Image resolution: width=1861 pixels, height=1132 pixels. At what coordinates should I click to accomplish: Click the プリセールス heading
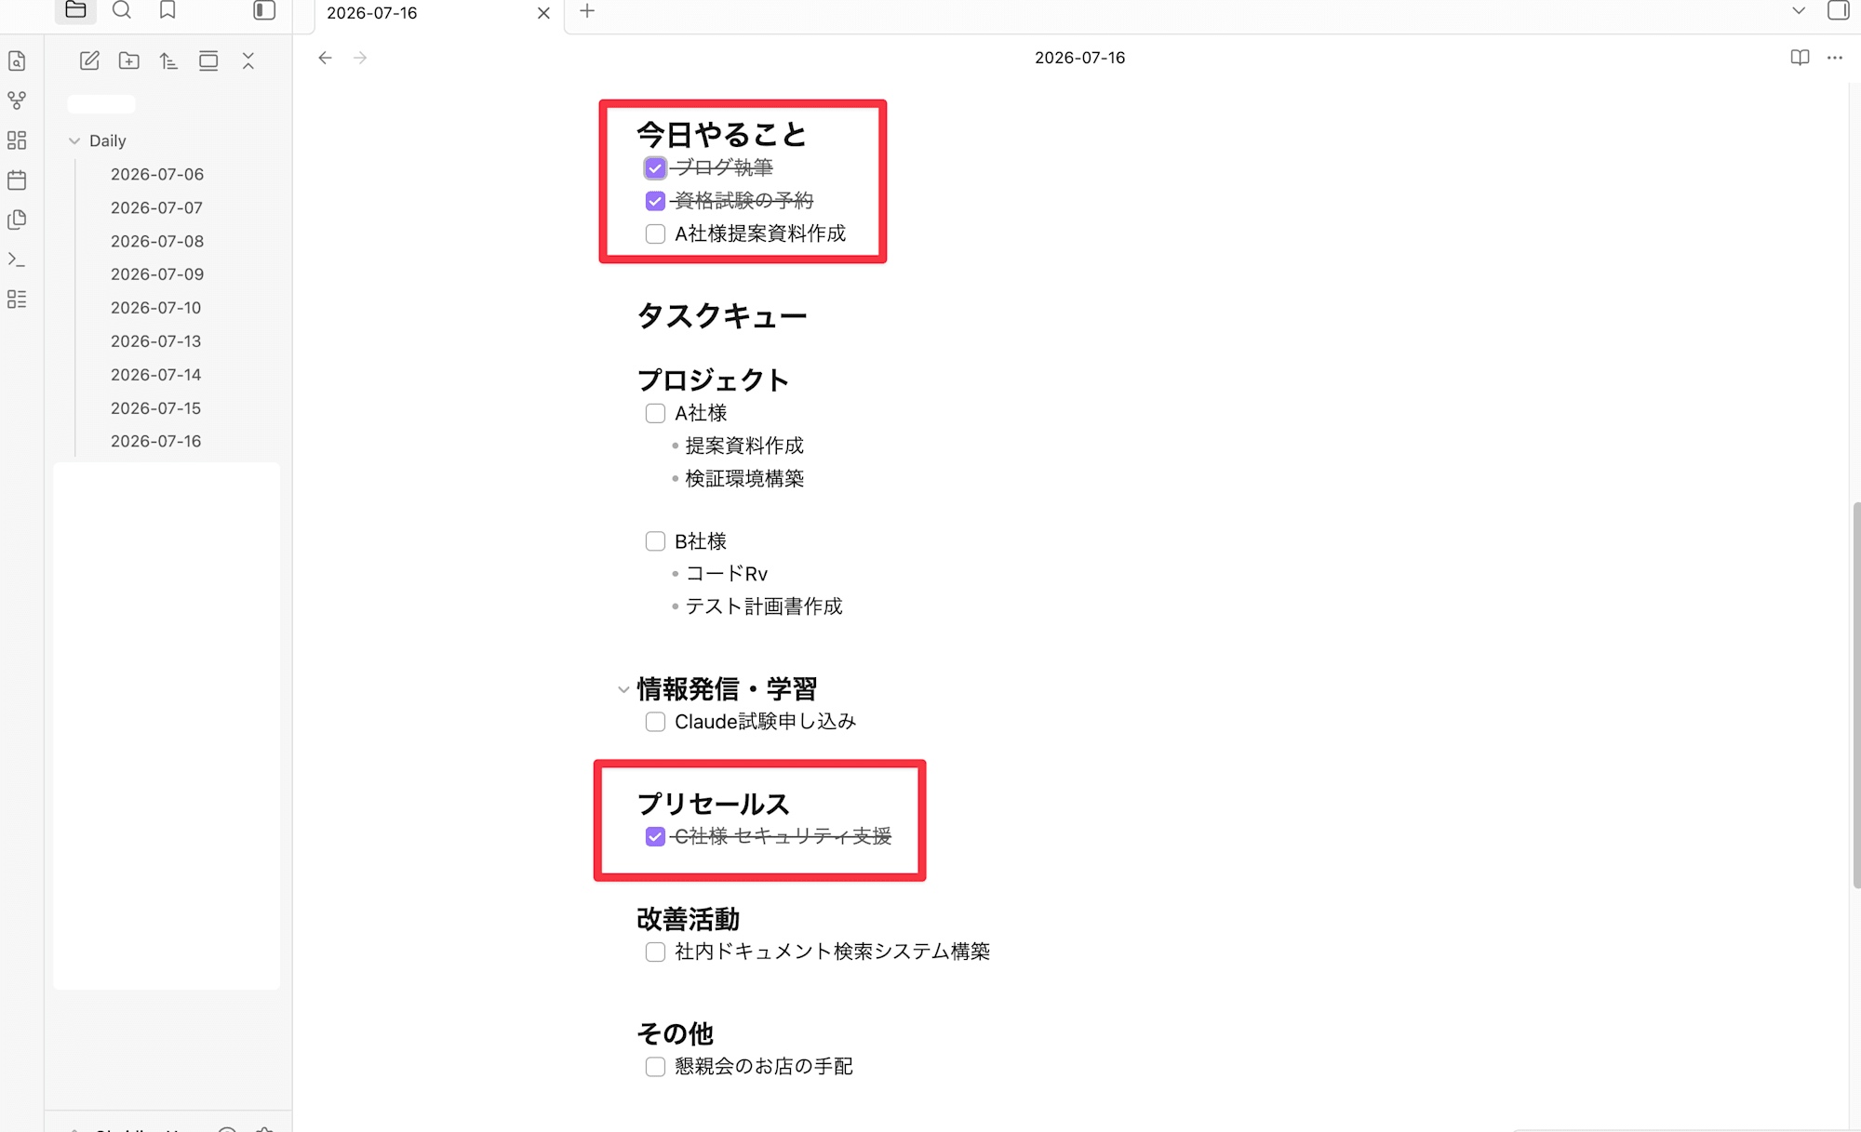(713, 805)
